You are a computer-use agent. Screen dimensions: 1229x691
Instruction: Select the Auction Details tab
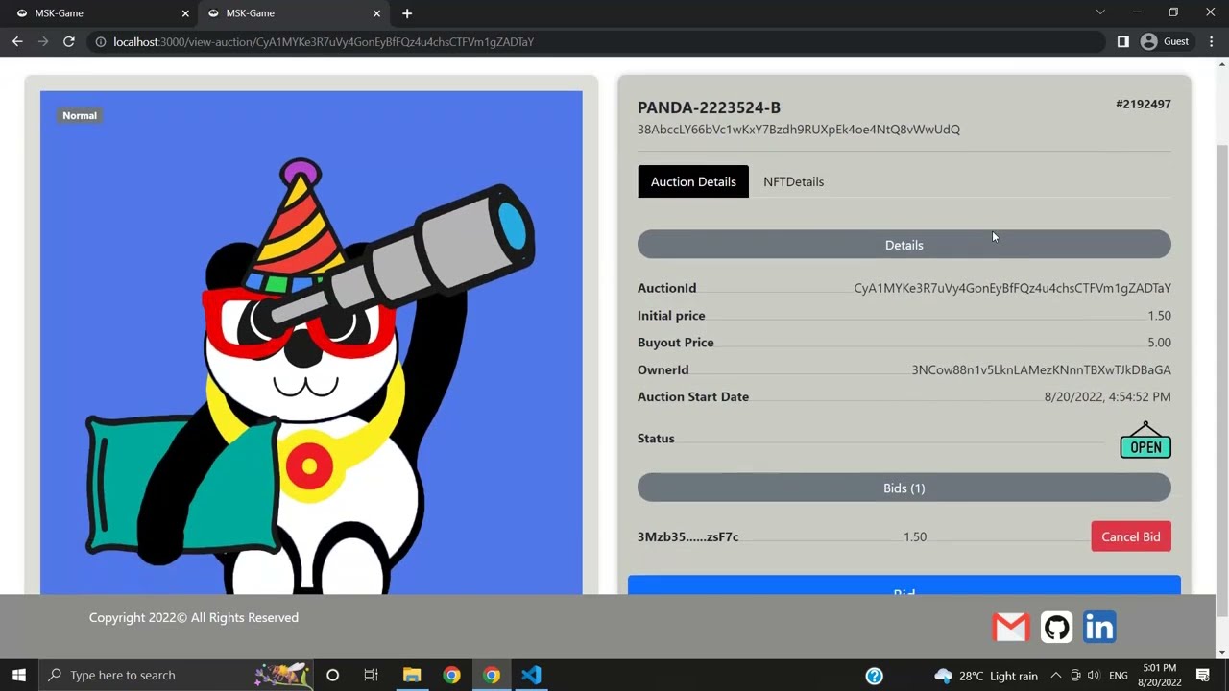[693, 181]
